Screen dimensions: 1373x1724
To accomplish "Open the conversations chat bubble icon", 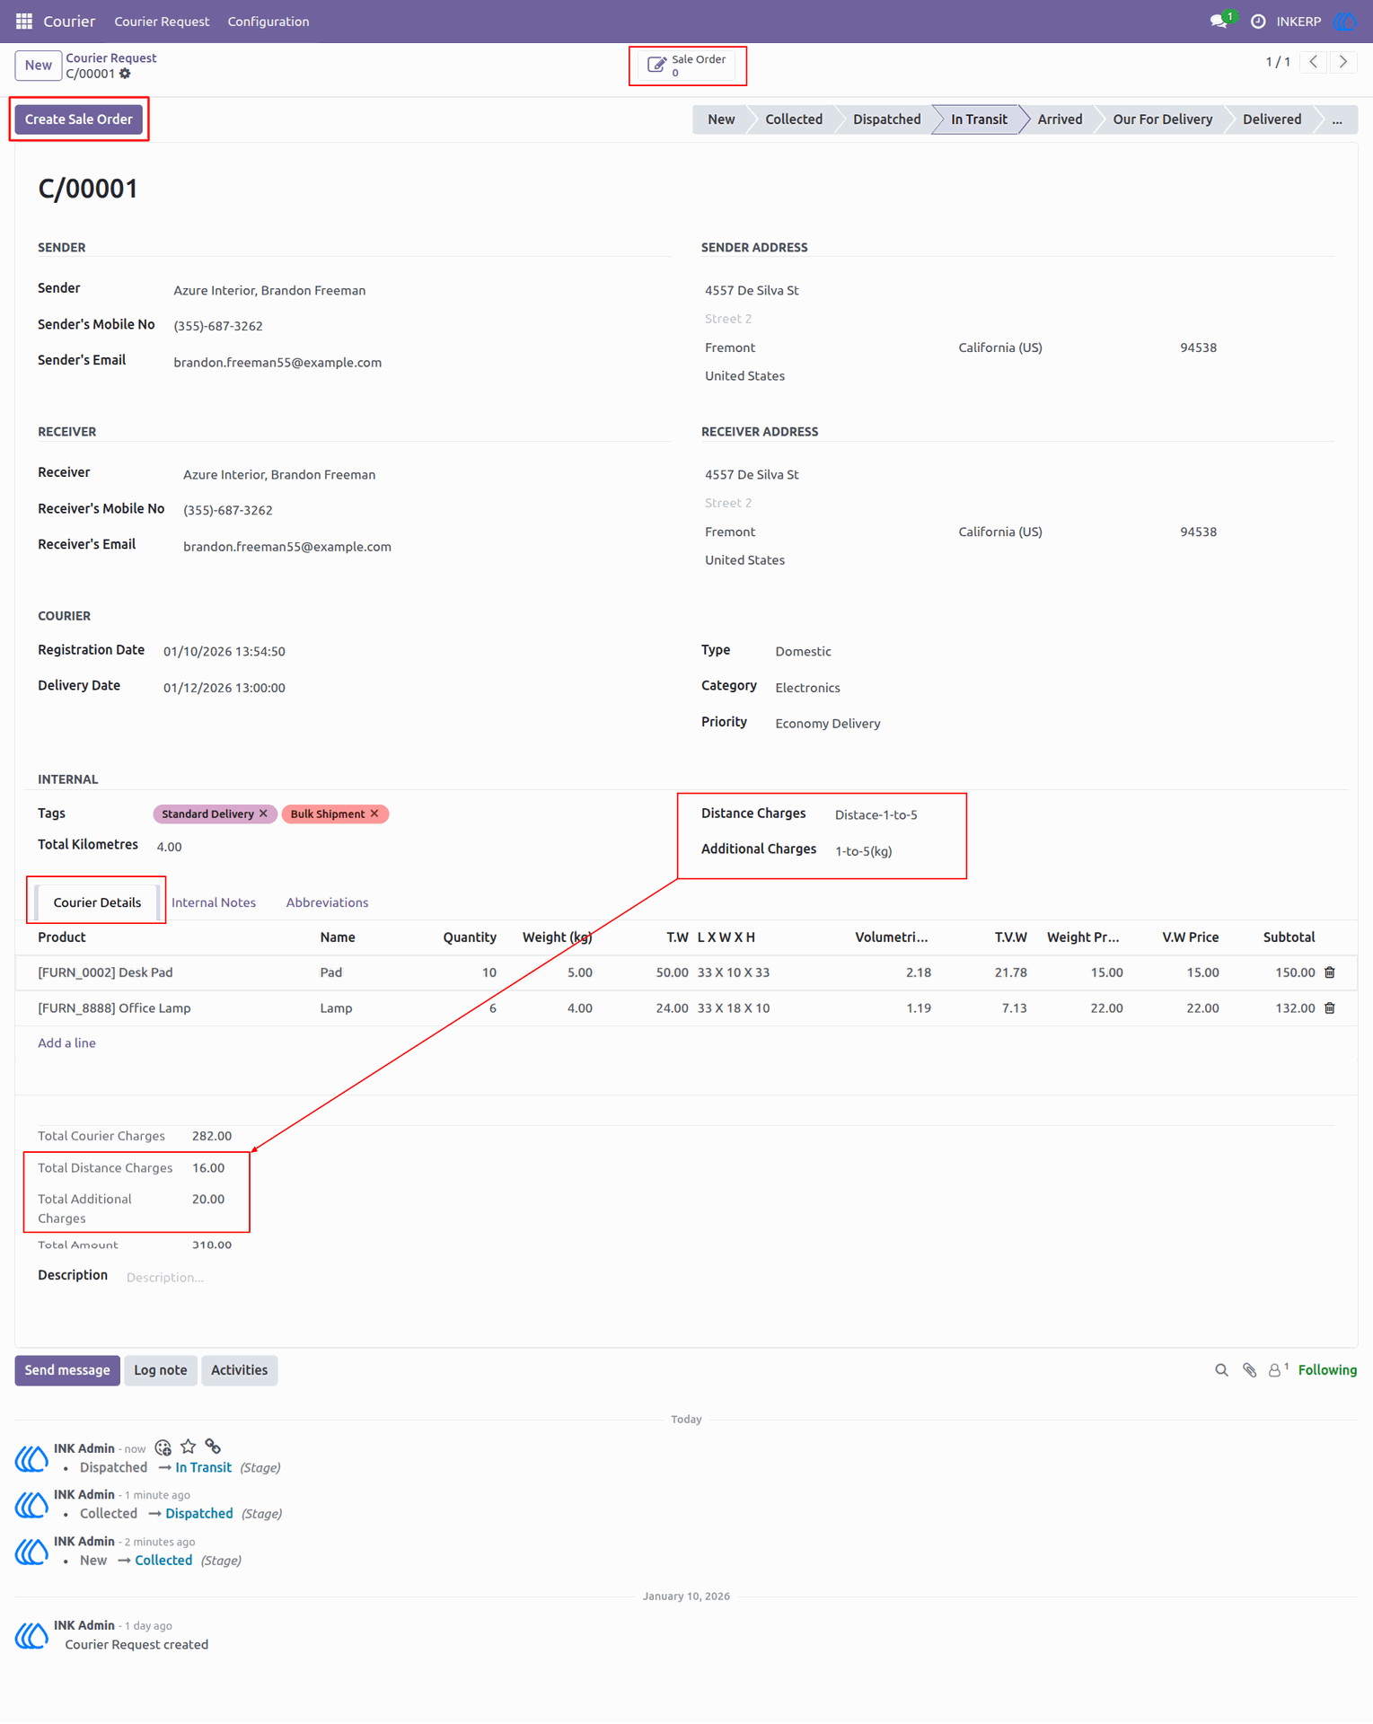I will tap(1219, 21).
